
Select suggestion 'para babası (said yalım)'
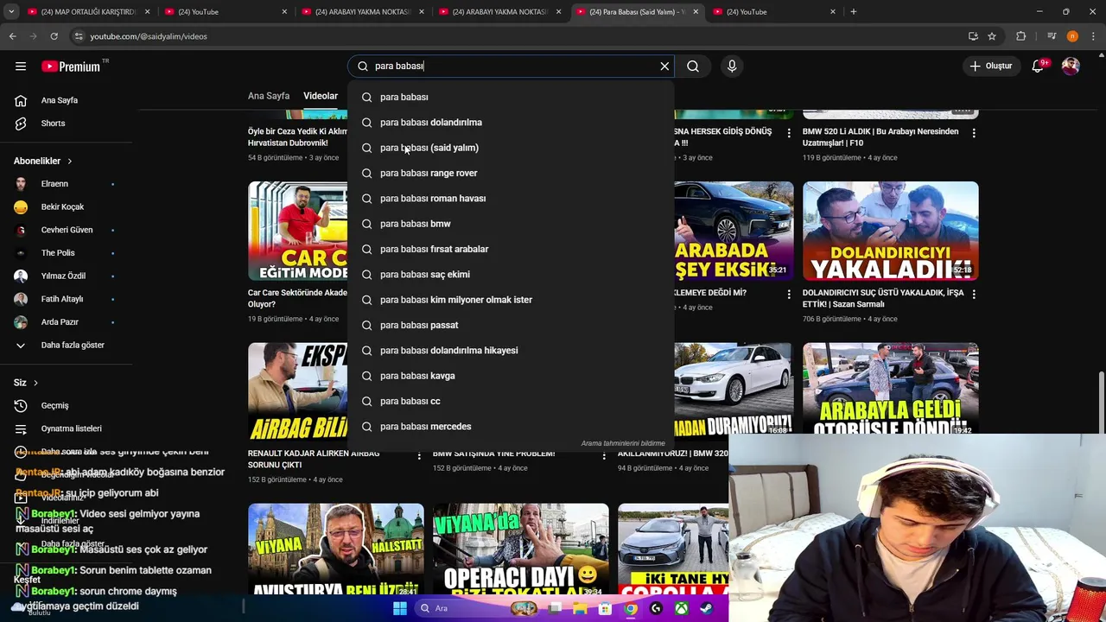510,148
